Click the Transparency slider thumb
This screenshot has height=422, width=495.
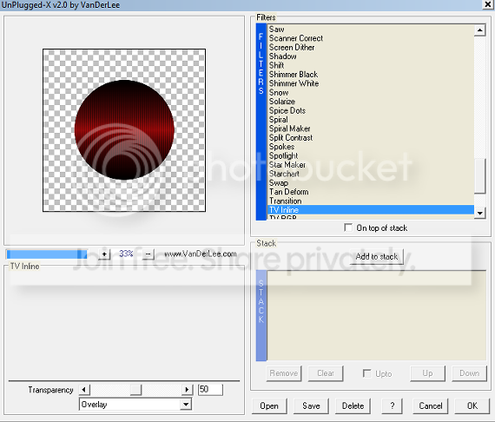tap(135, 390)
